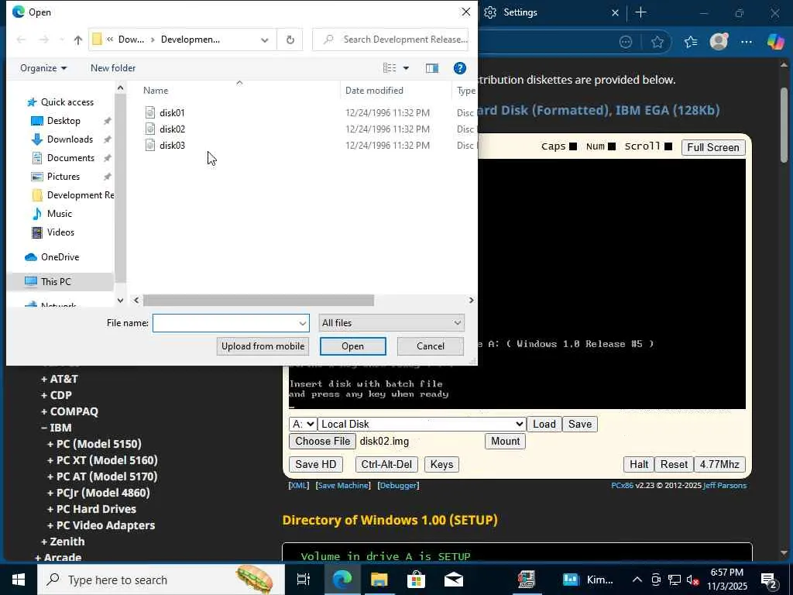Expand the address bar path dropdown
The image size is (793, 595).
tap(265, 40)
